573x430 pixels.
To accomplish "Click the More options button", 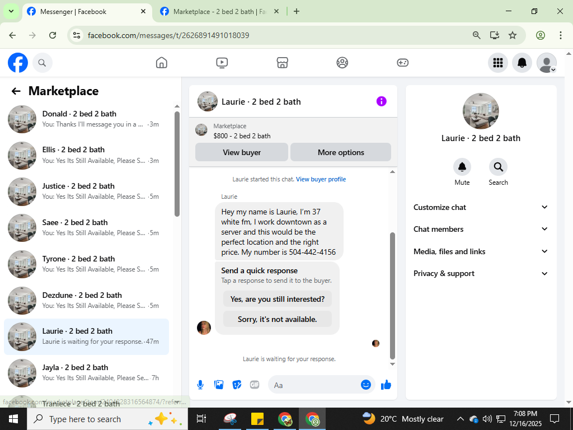I will point(341,152).
